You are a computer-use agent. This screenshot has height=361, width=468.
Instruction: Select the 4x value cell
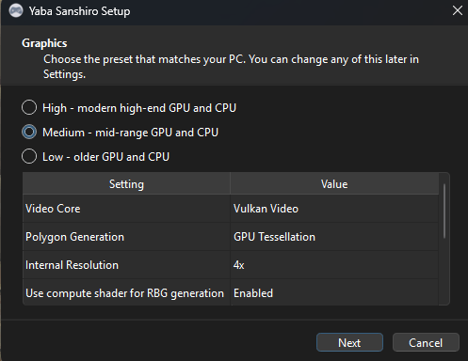334,265
